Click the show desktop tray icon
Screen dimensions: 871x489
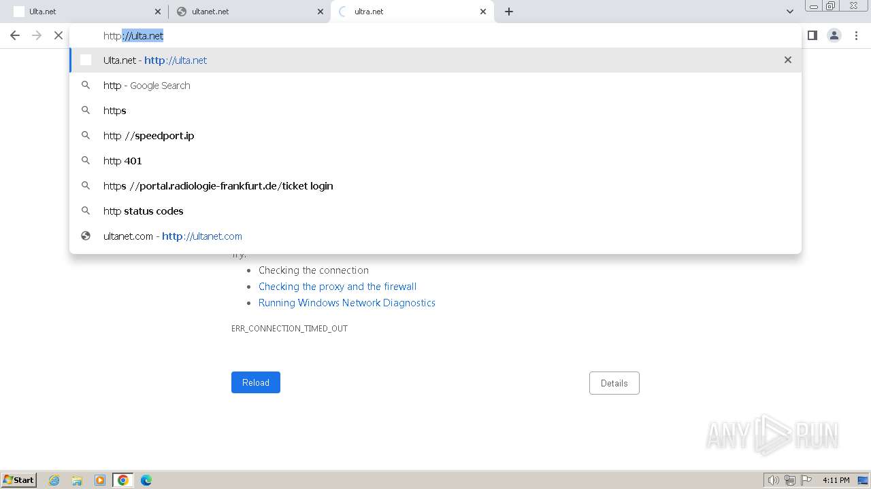click(864, 480)
